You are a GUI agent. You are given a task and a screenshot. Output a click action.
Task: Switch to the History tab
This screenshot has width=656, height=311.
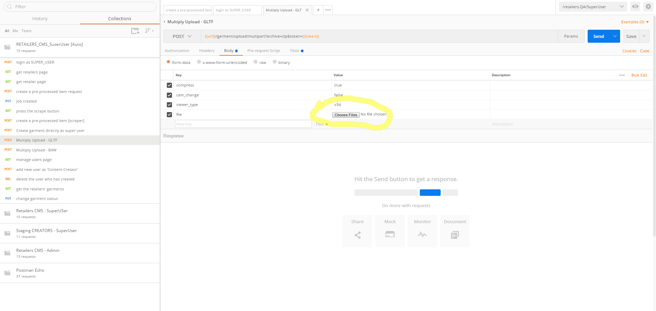point(40,18)
